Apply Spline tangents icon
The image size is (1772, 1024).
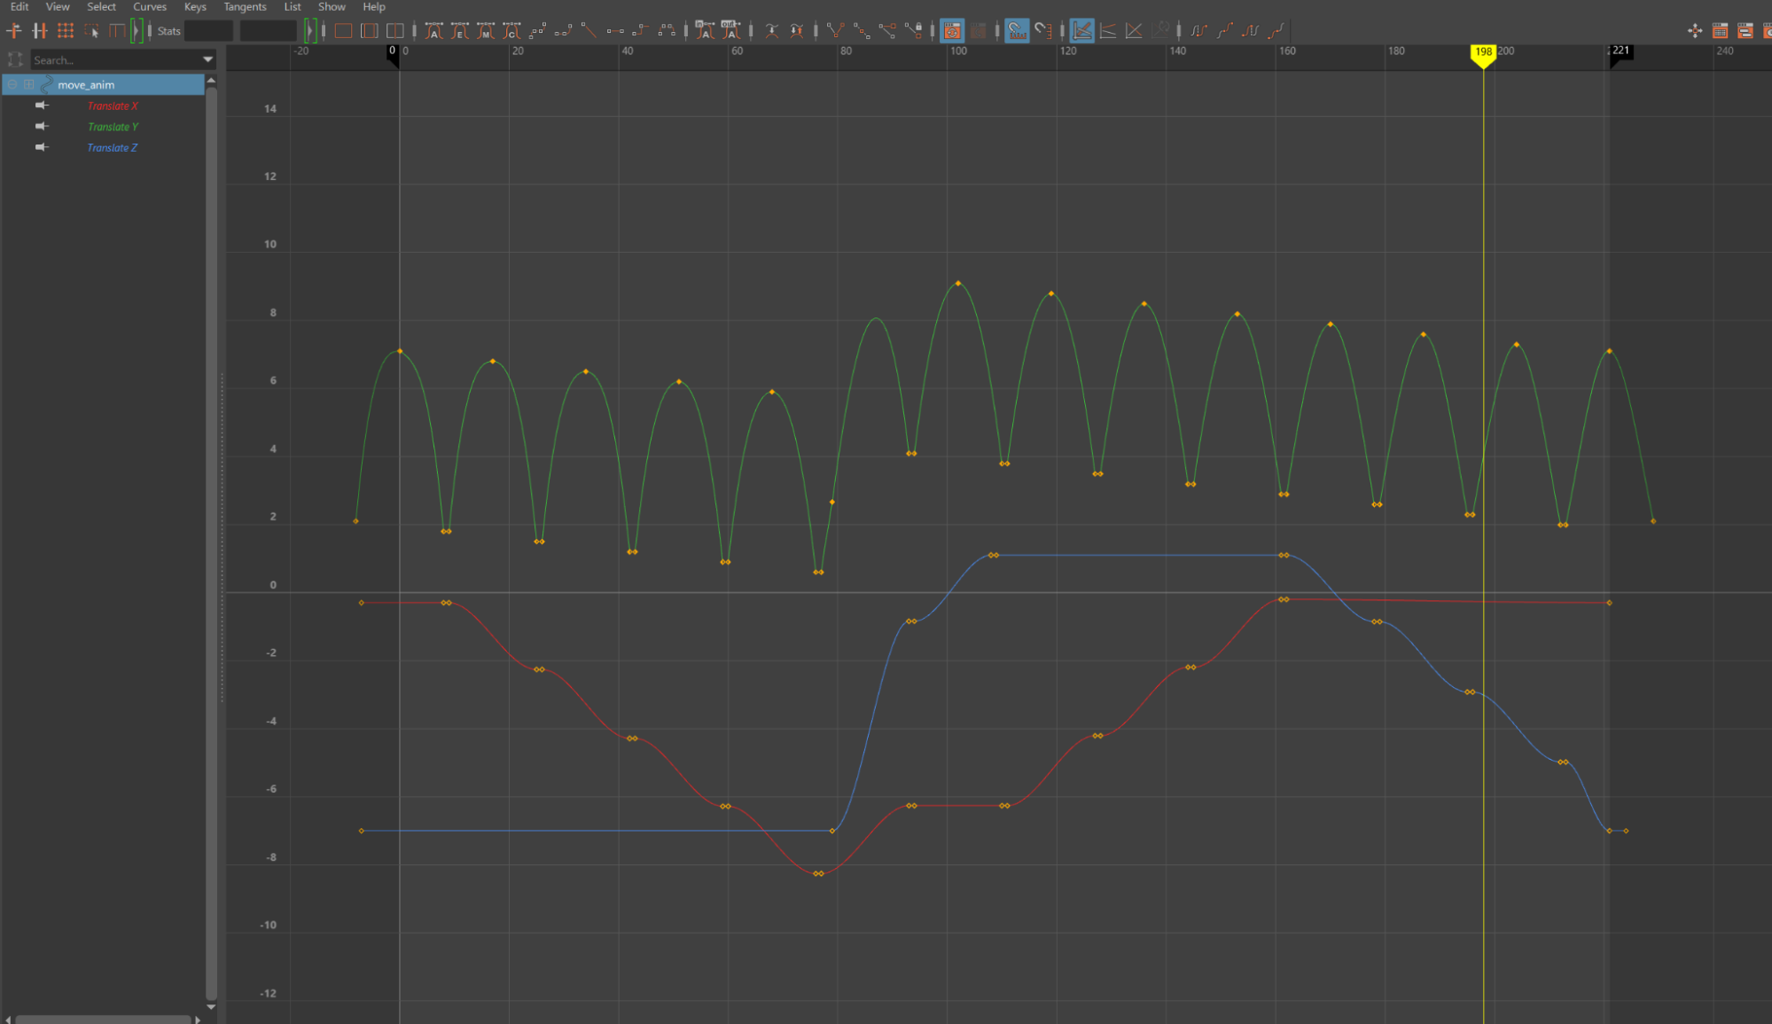[x=537, y=31]
